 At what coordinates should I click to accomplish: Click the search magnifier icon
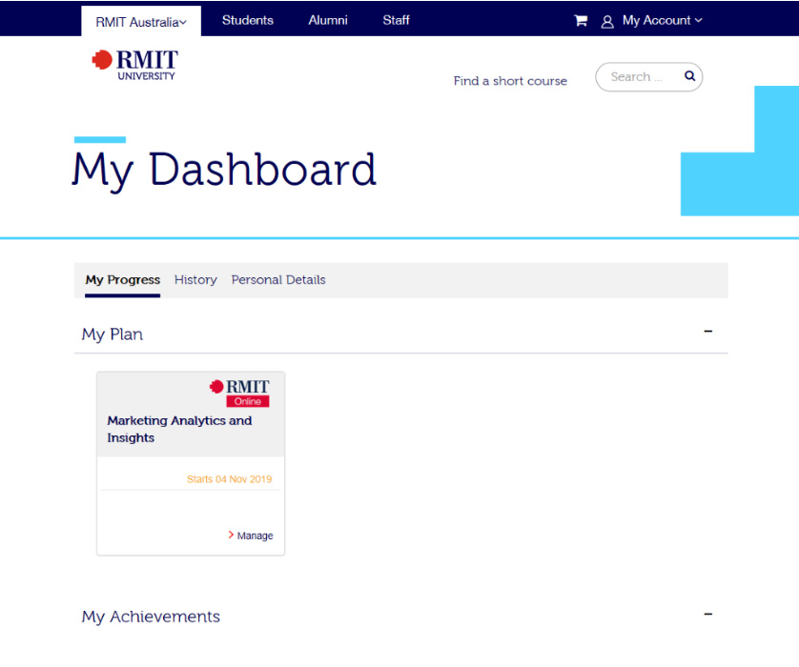tap(689, 76)
